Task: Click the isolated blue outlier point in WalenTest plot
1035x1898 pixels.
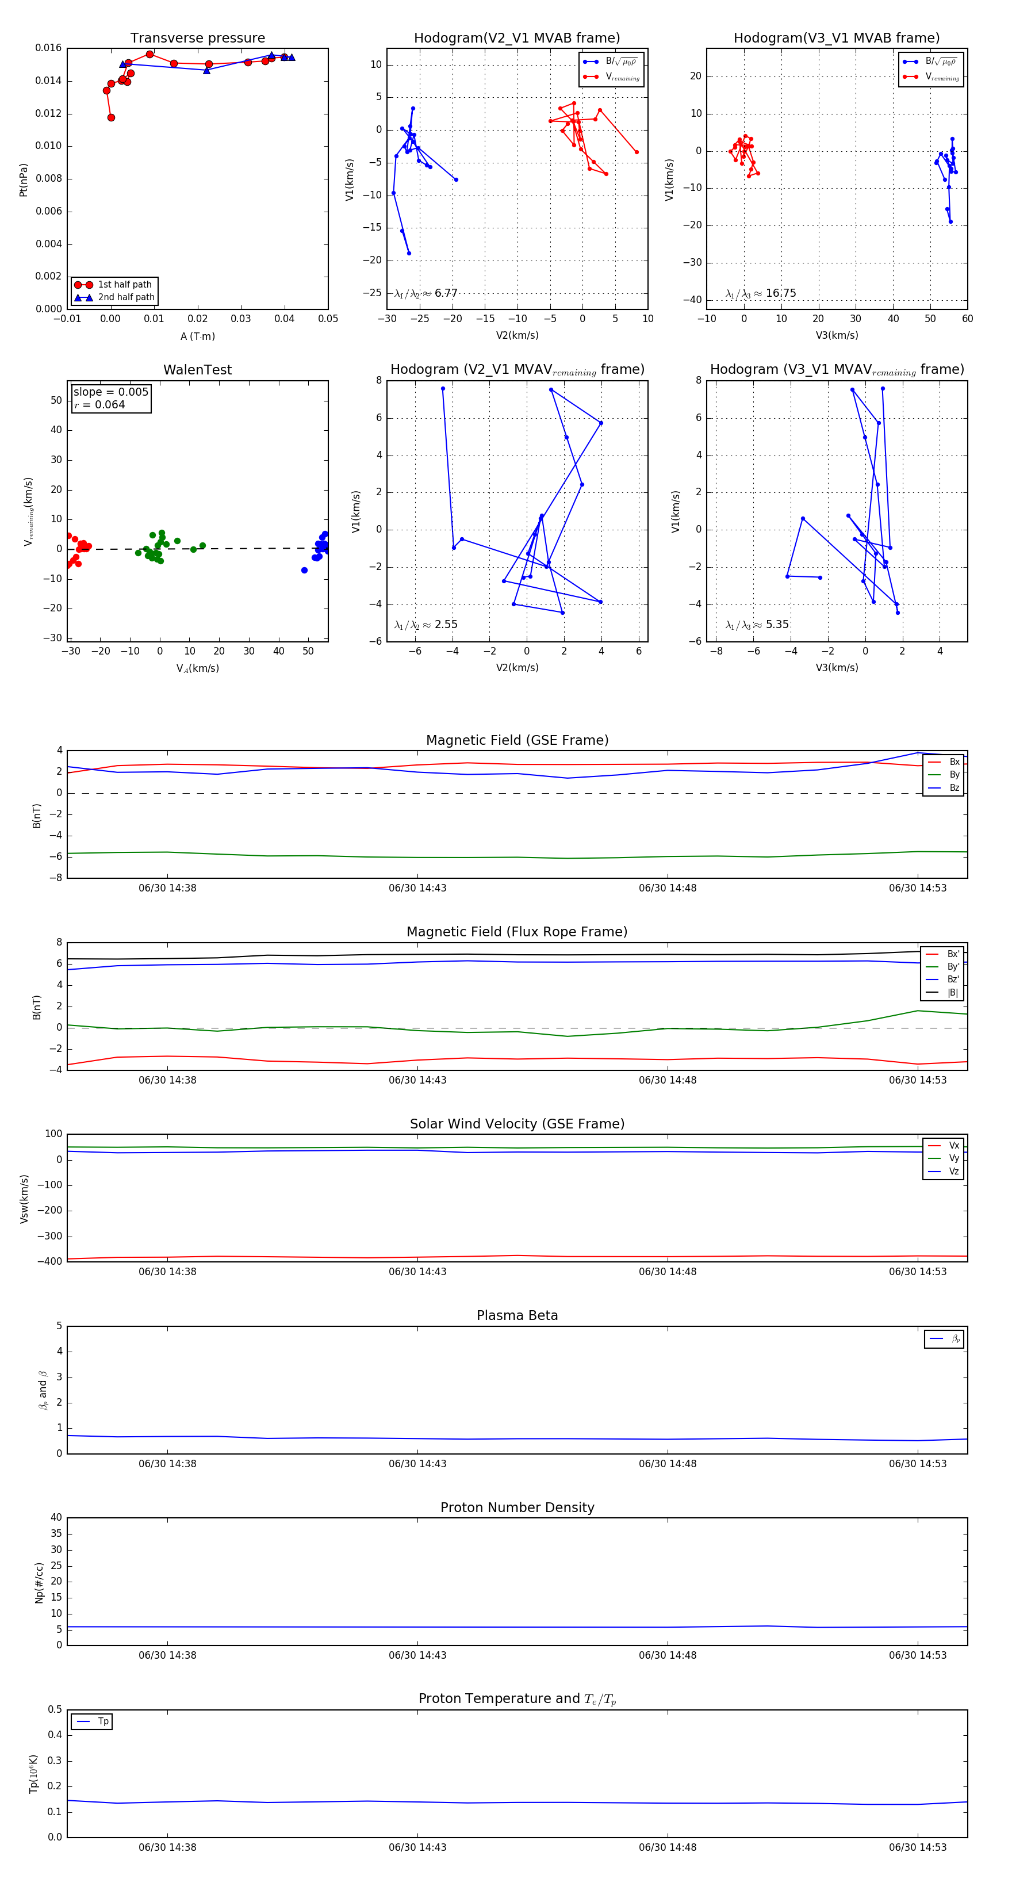Action: coord(304,571)
